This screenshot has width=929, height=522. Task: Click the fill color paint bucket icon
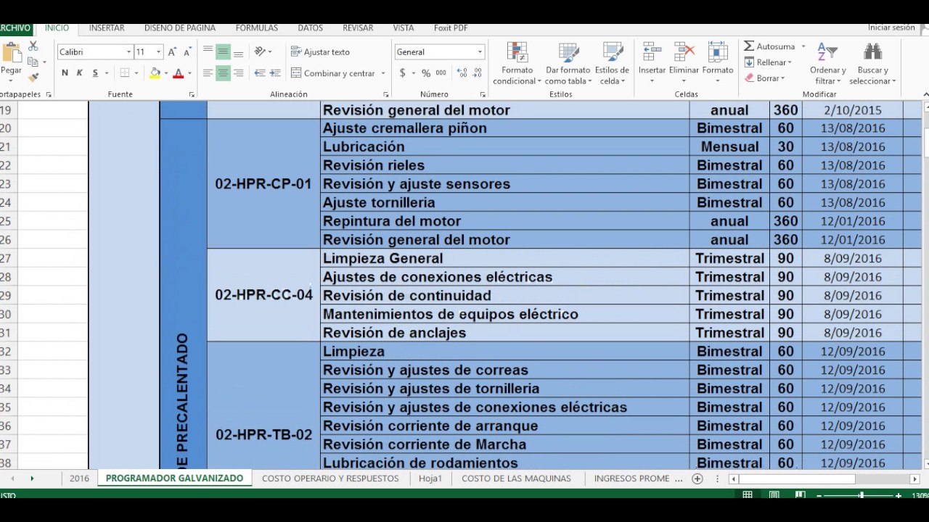[154, 73]
